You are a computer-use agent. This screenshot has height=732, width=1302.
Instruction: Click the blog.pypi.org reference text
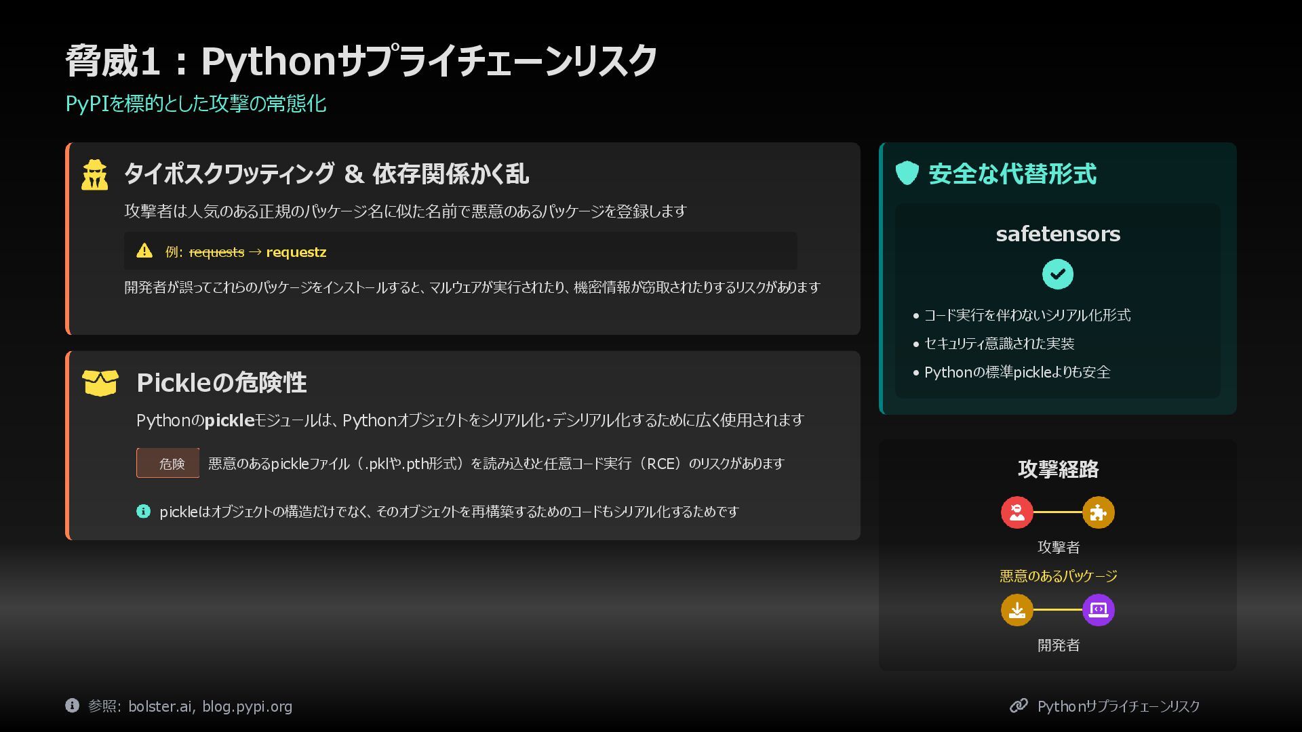pyautogui.click(x=247, y=706)
